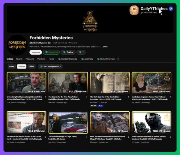Click the 7.72K subscribers text
Screen dimensions: 180x155
click(60, 43)
